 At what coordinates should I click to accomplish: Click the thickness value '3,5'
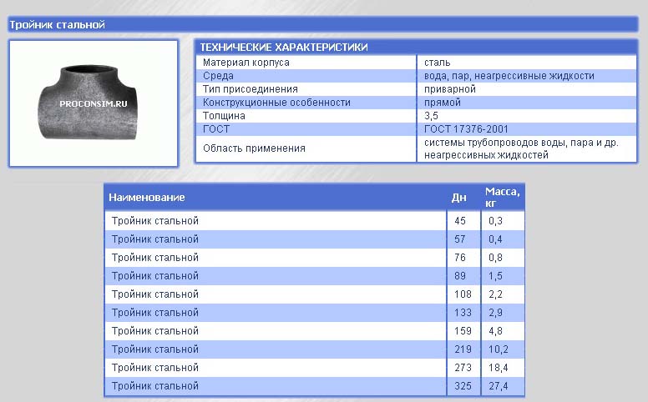(x=431, y=116)
